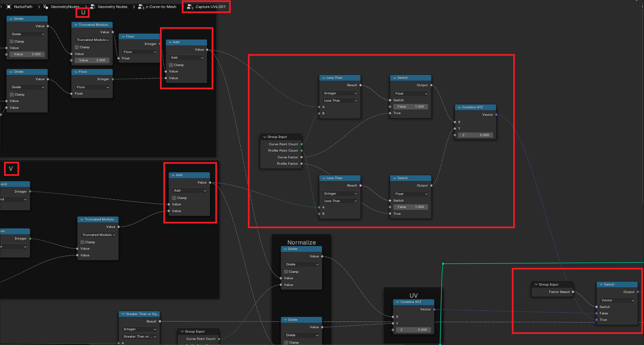Image resolution: width=644 pixels, height=345 pixels.
Task: Adjust Value 2.000 field in top Divide node
Action: (27, 54)
